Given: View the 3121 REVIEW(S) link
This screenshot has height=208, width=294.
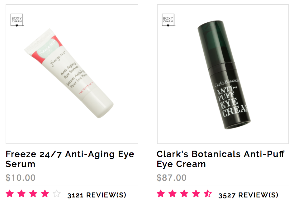Looking at the screenshot, I should pyautogui.click(x=97, y=195).
